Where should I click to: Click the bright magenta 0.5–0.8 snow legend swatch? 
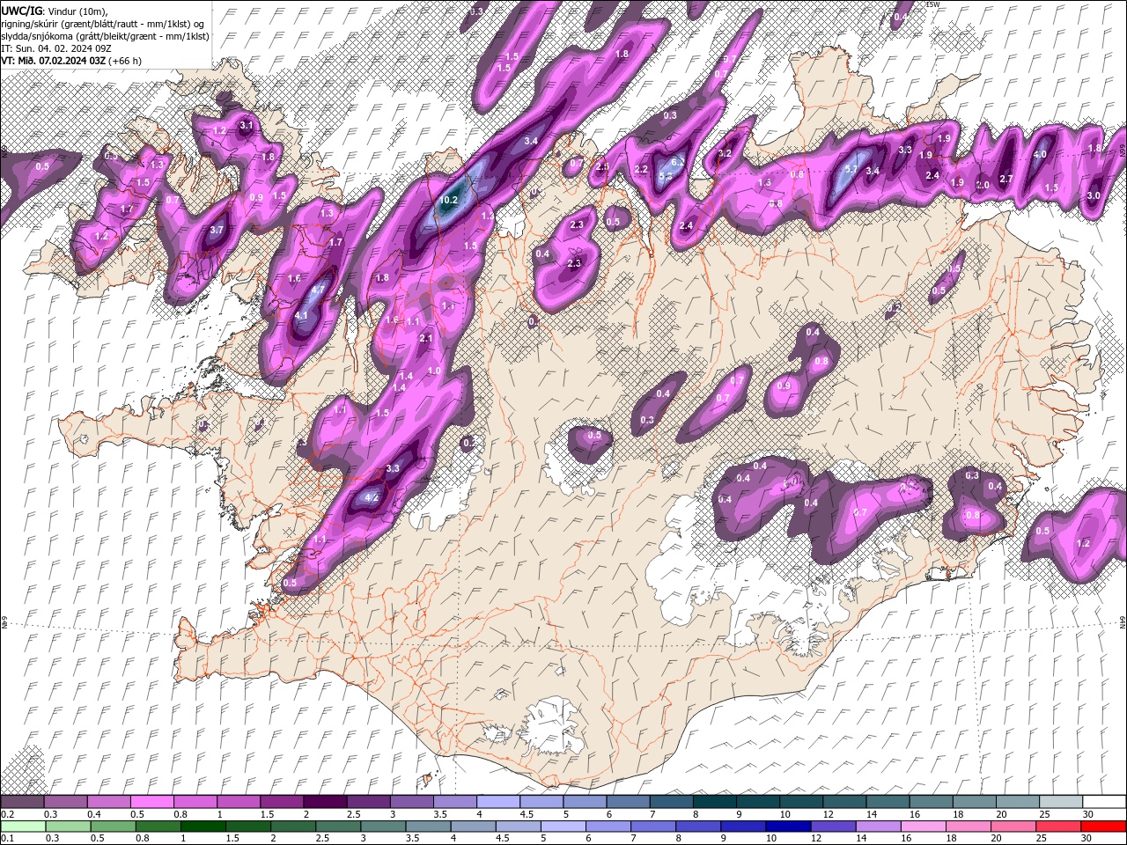click(151, 802)
